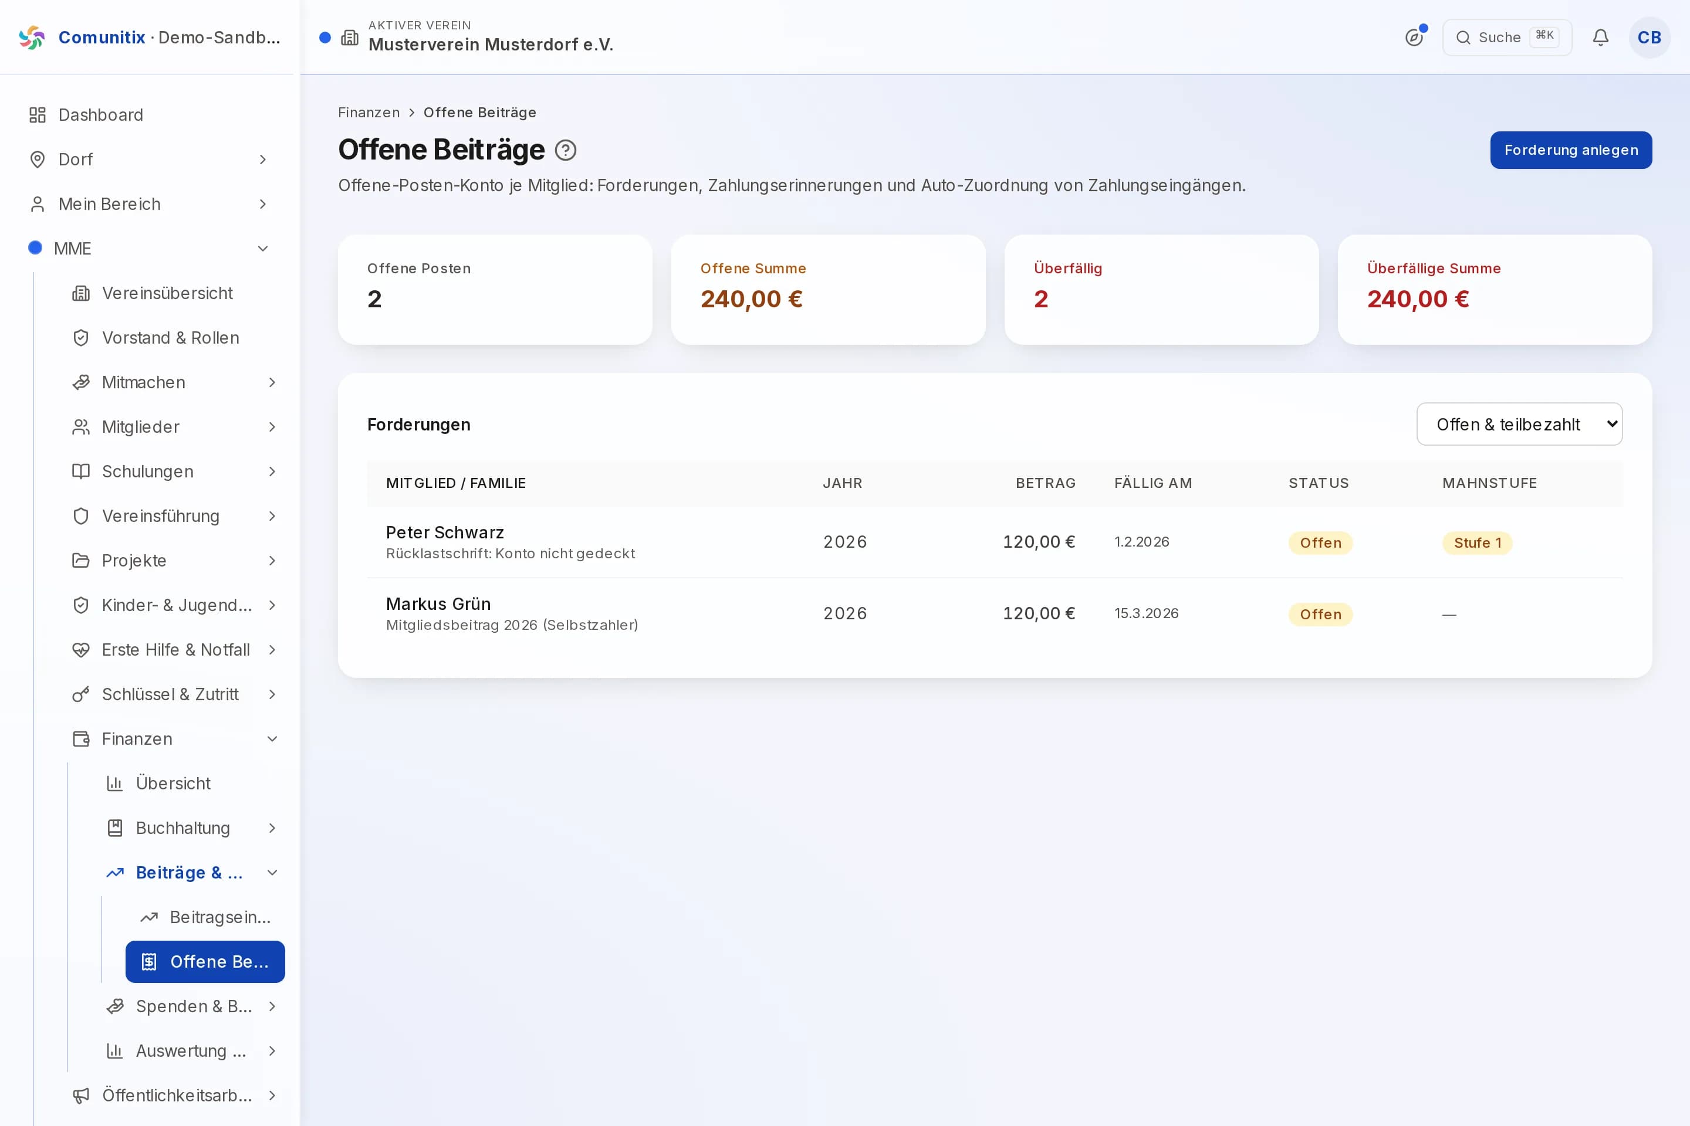This screenshot has height=1126, width=1690.
Task: Click the Finanzen wallet icon
Action: [81, 739]
